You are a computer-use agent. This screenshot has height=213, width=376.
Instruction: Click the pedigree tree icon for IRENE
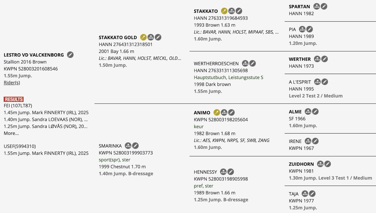(308, 141)
